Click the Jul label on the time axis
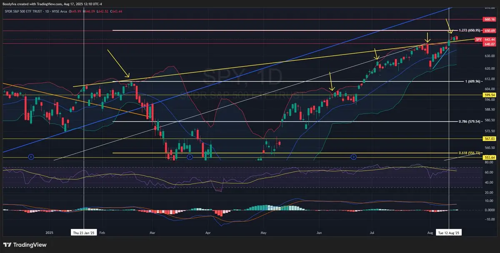The image size is (500, 253). 373,233
